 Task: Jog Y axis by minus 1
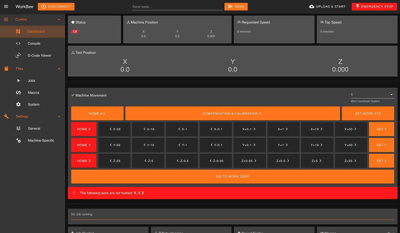[x=182, y=145]
